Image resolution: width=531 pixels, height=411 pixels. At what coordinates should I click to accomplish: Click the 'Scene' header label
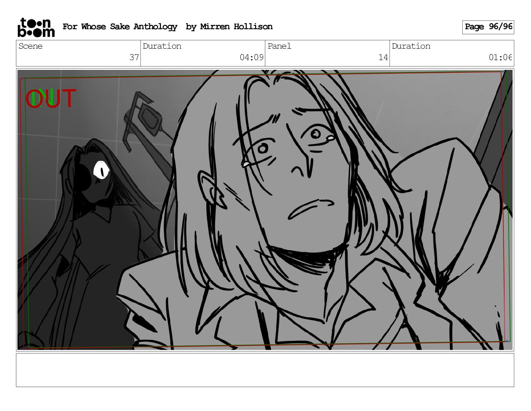pos(31,46)
